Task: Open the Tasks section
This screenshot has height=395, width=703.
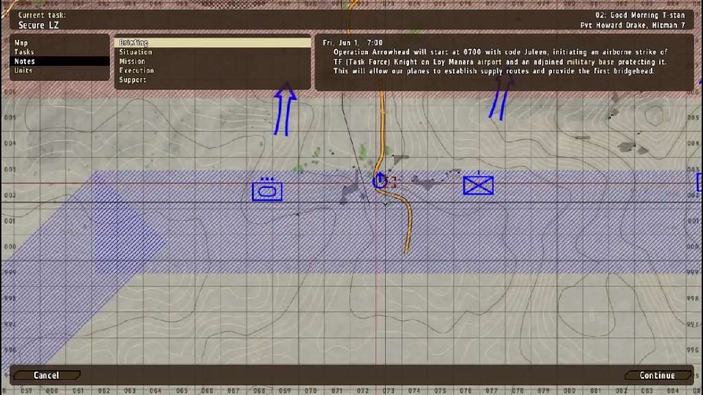Action: click(x=24, y=52)
